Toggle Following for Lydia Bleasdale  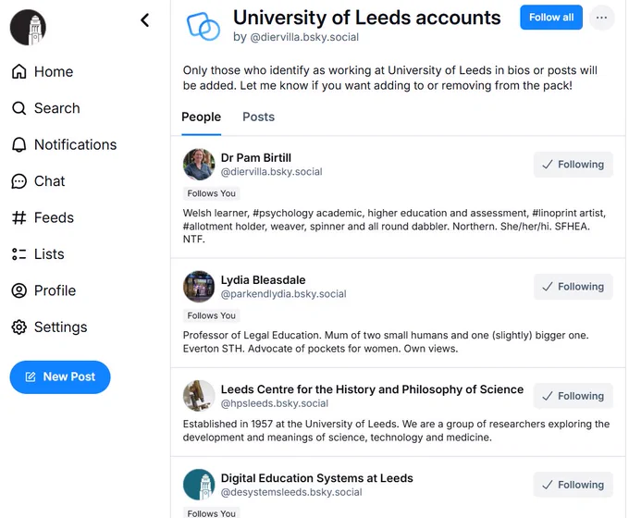pos(573,287)
